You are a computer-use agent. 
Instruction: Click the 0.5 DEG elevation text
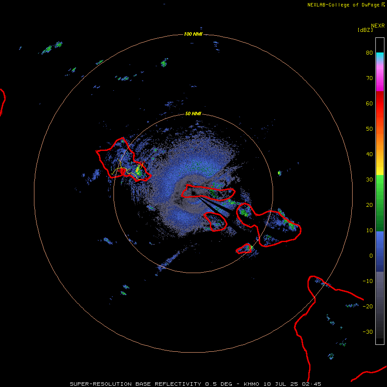click(x=218, y=384)
